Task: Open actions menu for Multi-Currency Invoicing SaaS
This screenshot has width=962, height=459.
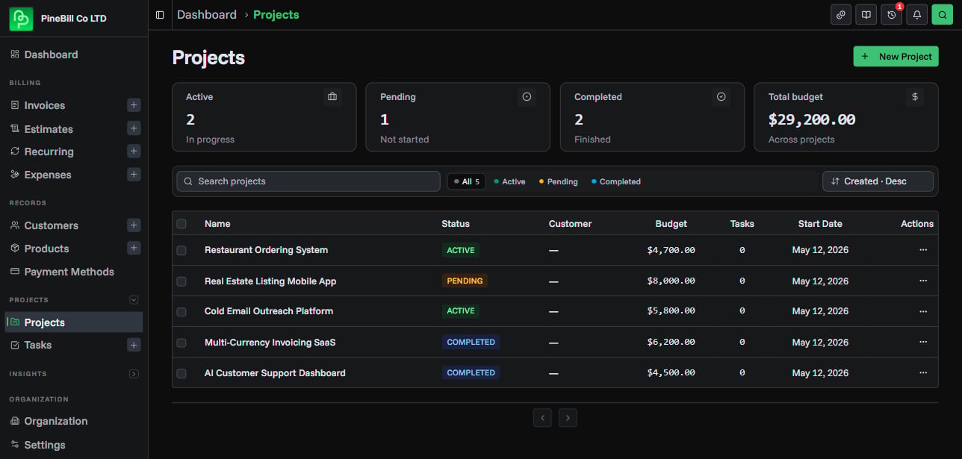Action: pos(923,342)
